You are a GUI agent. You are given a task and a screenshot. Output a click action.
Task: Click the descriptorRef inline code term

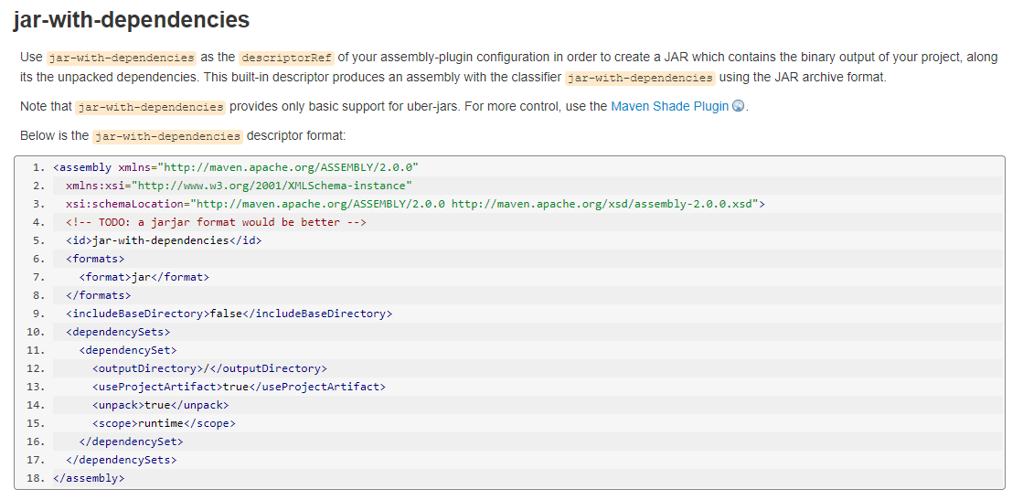pos(286,58)
